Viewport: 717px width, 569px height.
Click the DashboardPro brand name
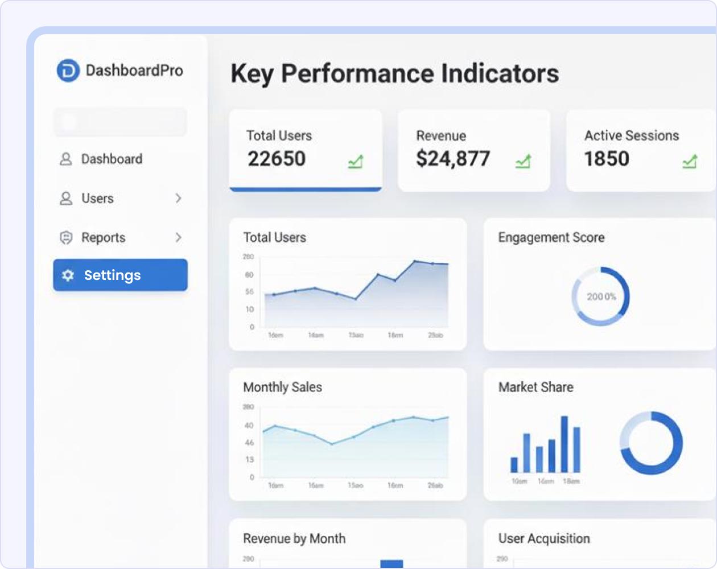[134, 71]
